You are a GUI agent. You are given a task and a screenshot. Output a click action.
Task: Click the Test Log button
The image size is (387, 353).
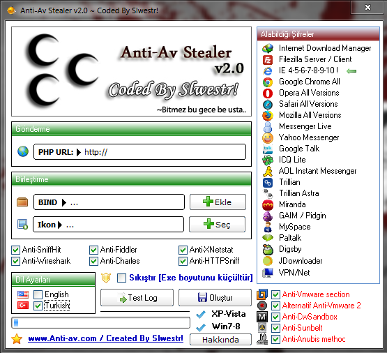click(x=137, y=297)
